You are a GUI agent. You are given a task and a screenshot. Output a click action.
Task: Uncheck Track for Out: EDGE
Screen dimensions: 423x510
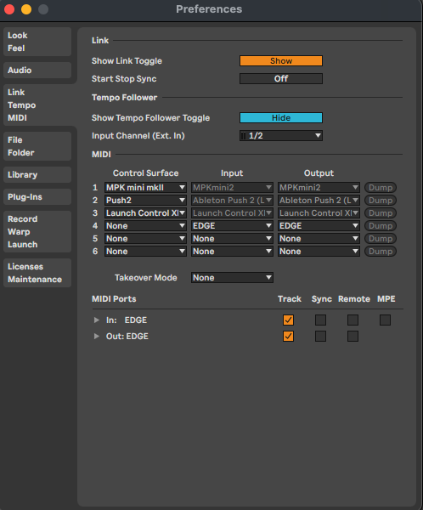(x=288, y=336)
